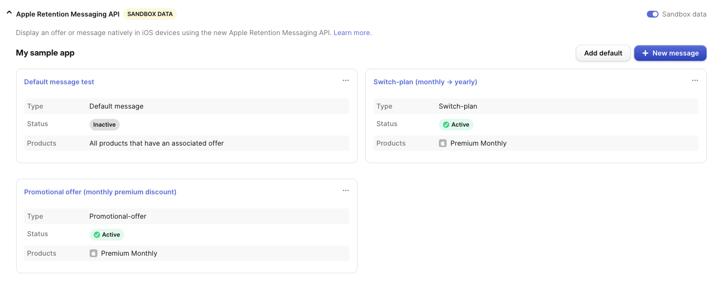716x281 pixels.
Task: Click the Add default button
Action: tap(603, 53)
